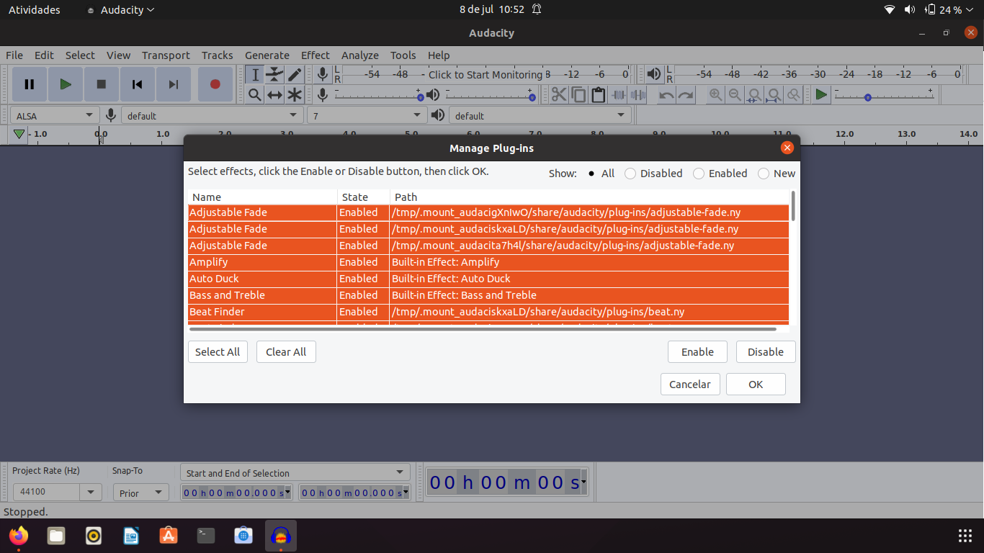Screen dimensions: 984x553
Task: Click the Pause button in transport toolbar
Action: 30,84
